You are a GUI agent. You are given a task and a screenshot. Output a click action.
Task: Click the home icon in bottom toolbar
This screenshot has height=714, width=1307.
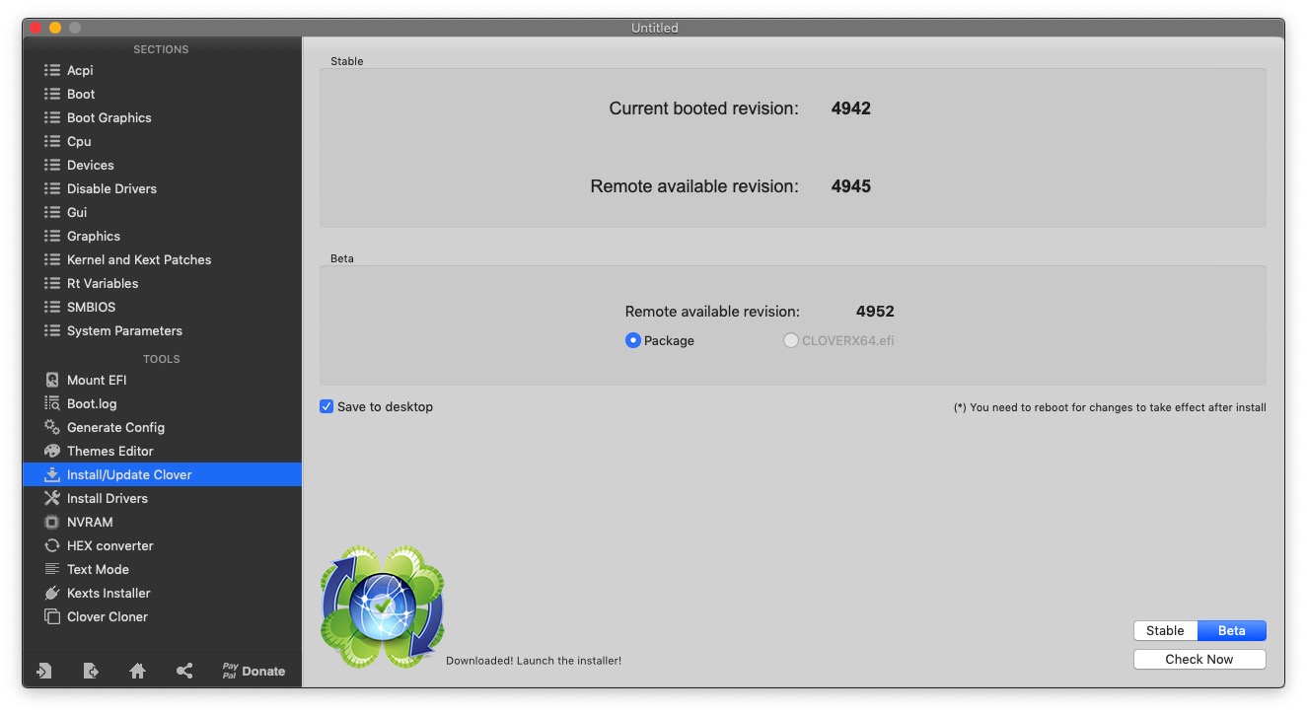[x=137, y=671]
